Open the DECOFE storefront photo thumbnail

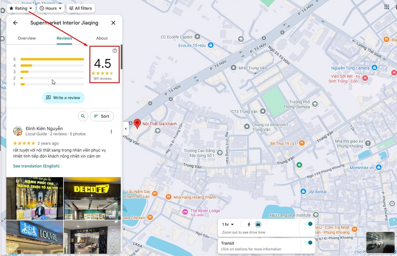coord(92,198)
